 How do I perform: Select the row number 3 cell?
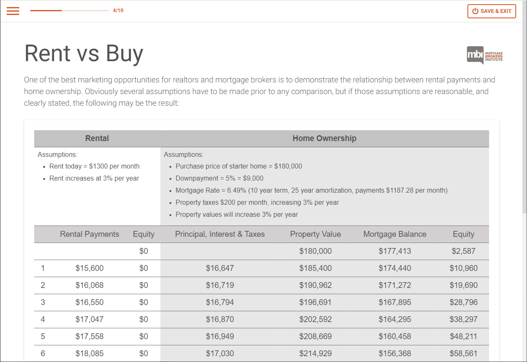[x=43, y=302]
